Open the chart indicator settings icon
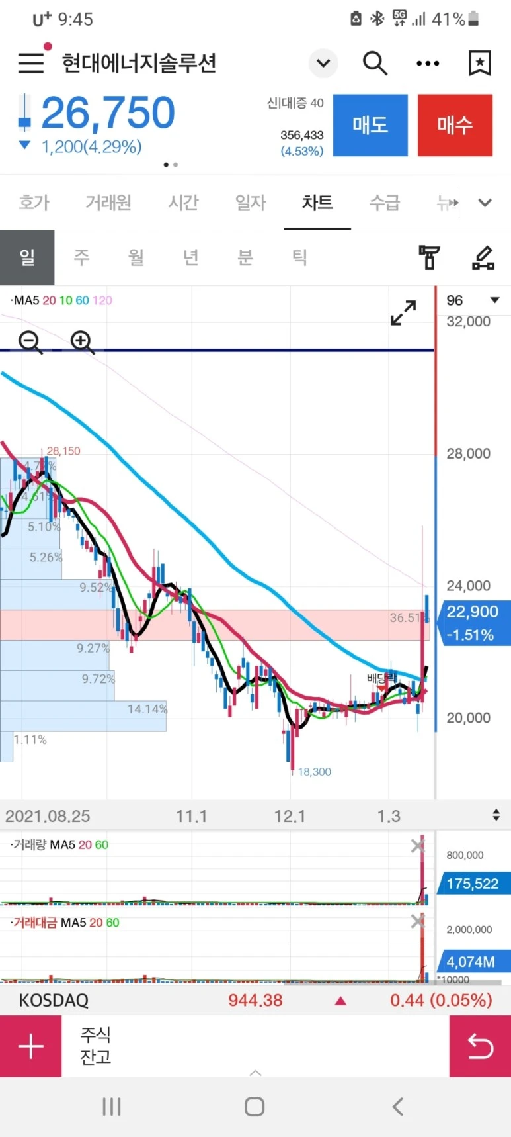This screenshot has height=1137, width=511. click(429, 257)
